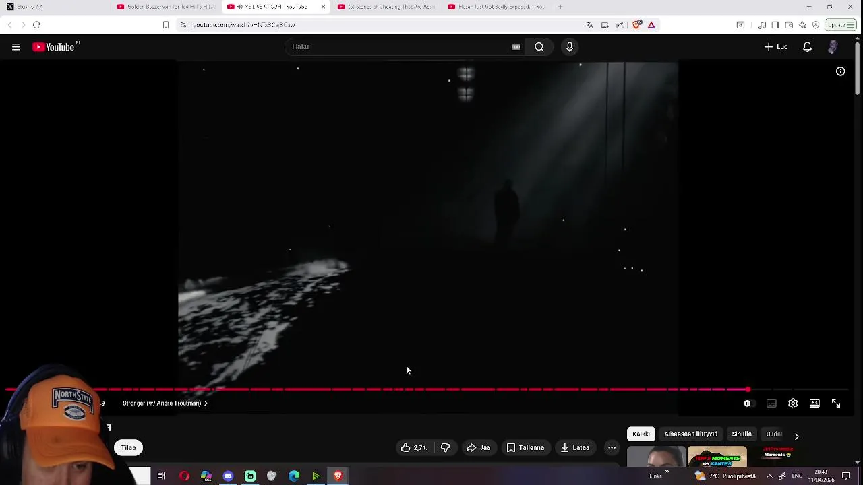
Task: Open YouTube notifications bell
Action: tap(807, 47)
